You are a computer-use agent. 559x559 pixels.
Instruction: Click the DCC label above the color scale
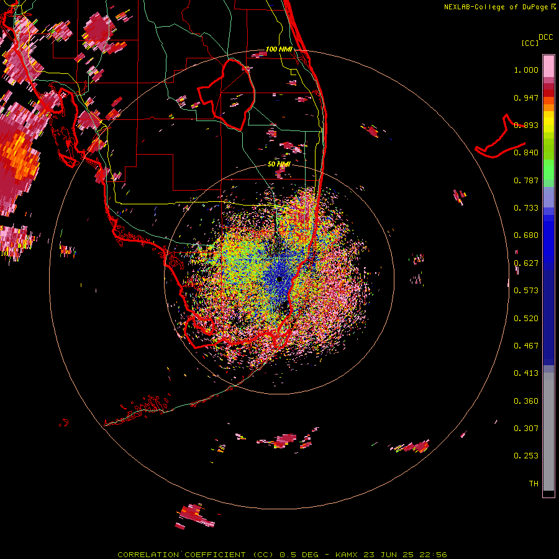[545, 37]
